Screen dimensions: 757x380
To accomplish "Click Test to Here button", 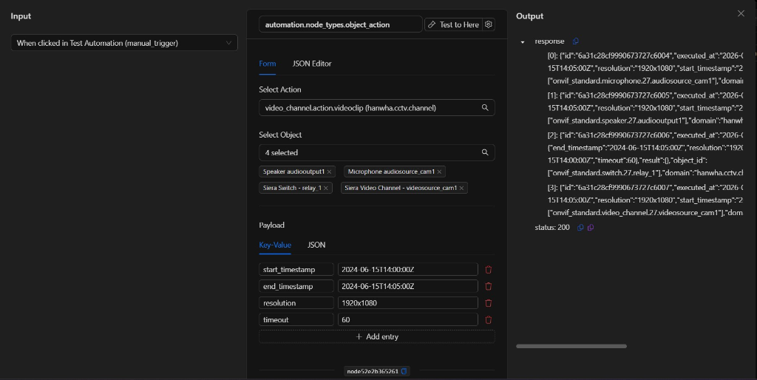I will (454, 24).
